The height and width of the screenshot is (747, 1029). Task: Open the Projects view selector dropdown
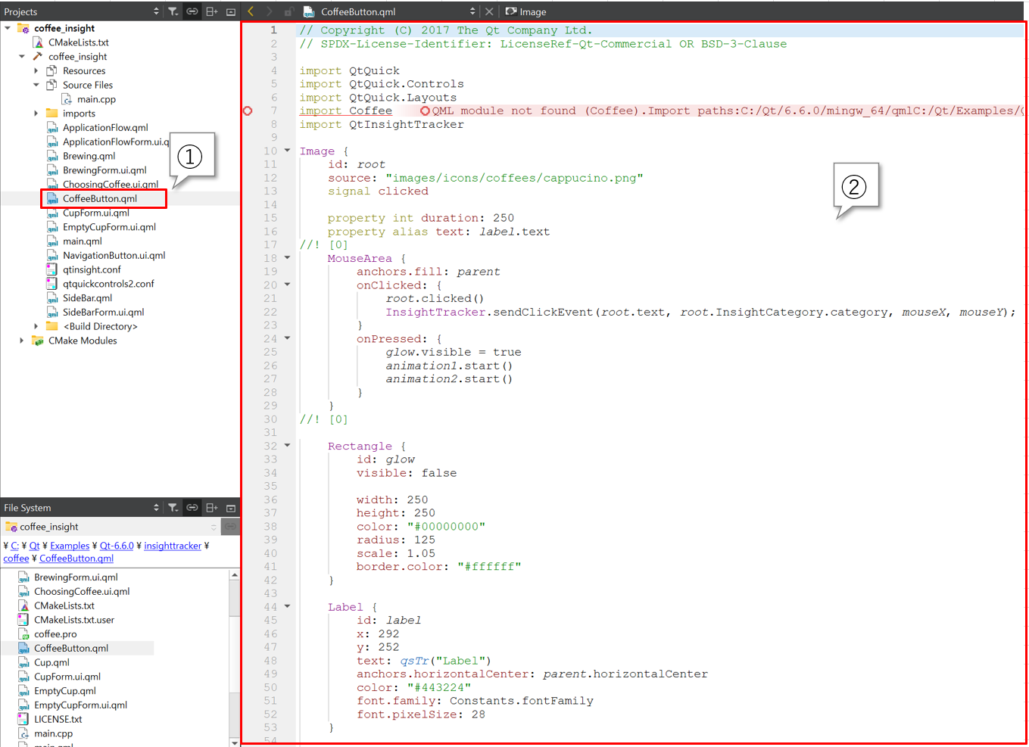156,11
